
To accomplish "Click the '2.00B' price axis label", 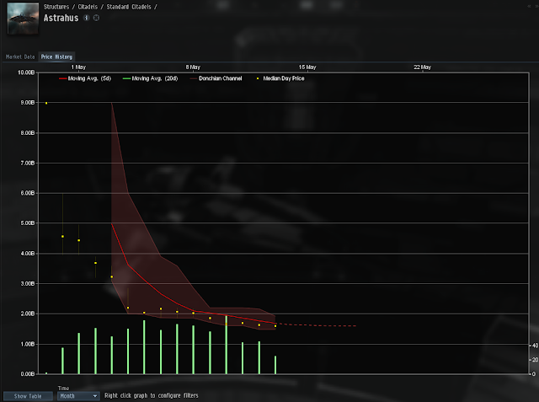I will [28, 314].
